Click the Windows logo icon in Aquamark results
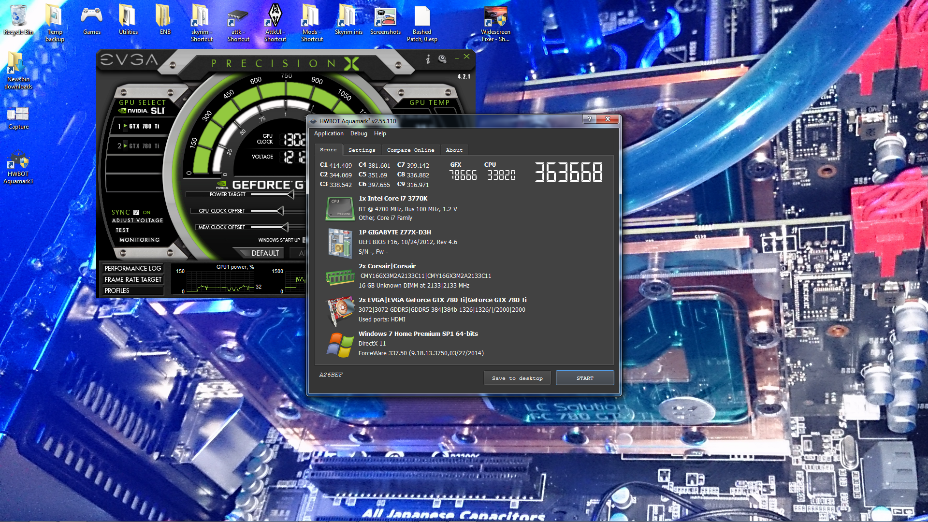 coord(340,345)
